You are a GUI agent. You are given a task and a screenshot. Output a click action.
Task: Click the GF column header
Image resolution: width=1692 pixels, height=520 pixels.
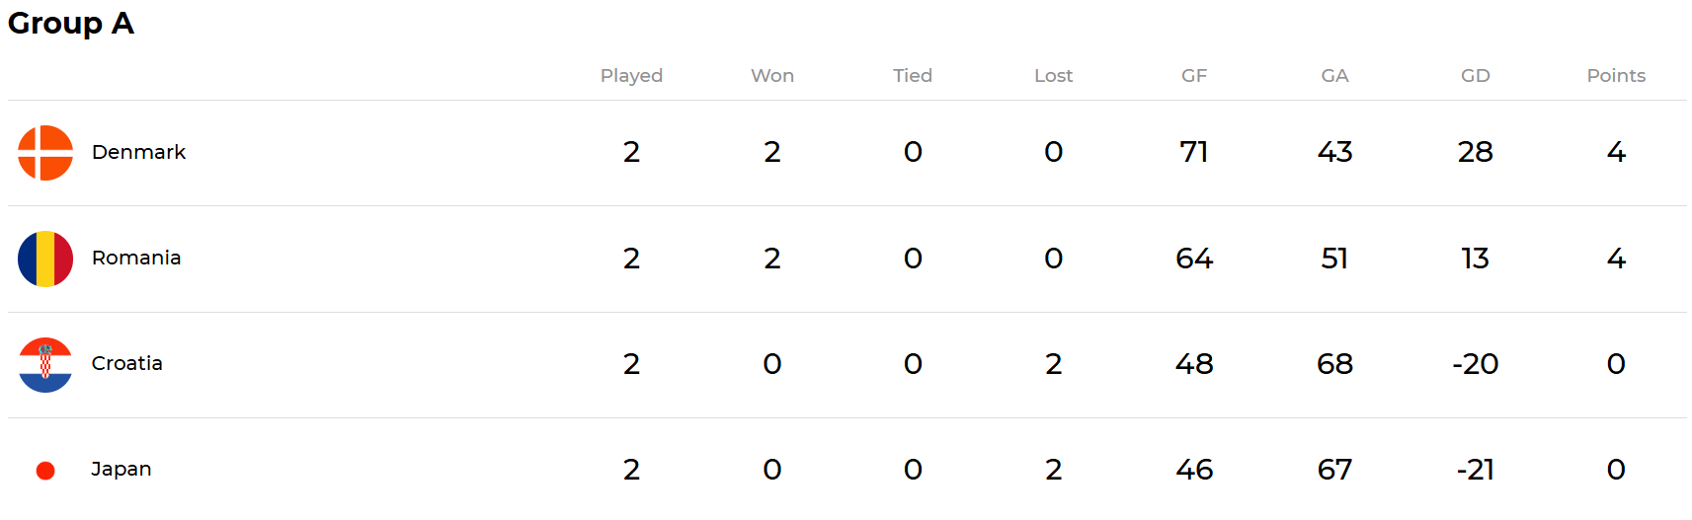coord(1194,76)
